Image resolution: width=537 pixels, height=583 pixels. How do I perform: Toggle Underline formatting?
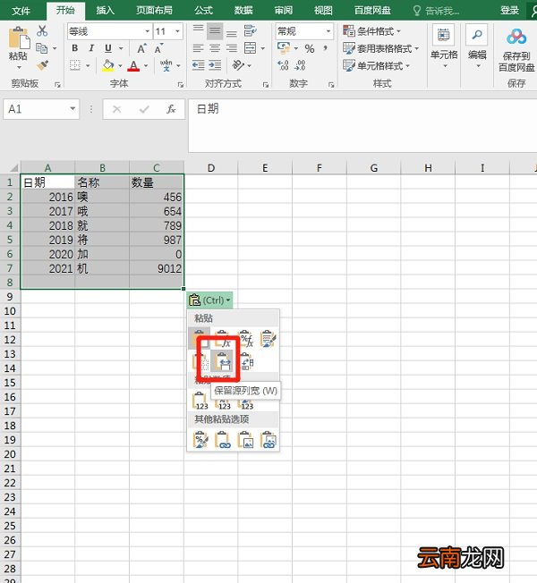[108, 48]
